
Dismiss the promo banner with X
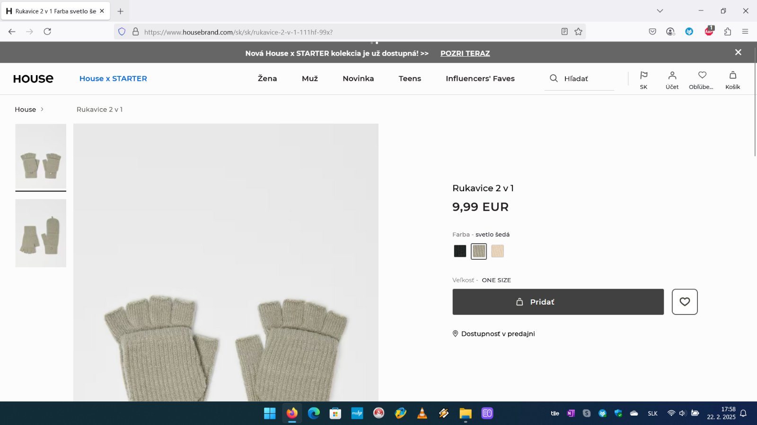738,52
